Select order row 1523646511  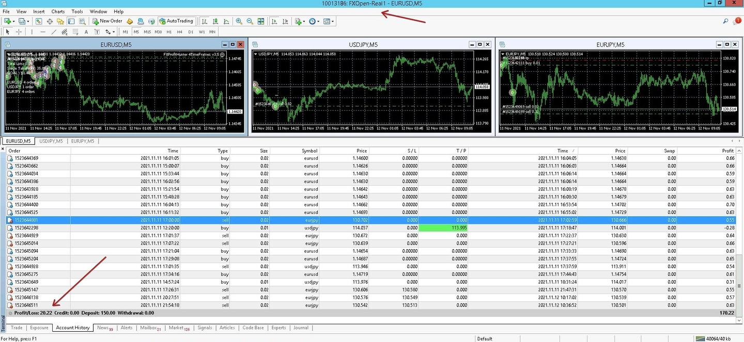coord(371,305)
